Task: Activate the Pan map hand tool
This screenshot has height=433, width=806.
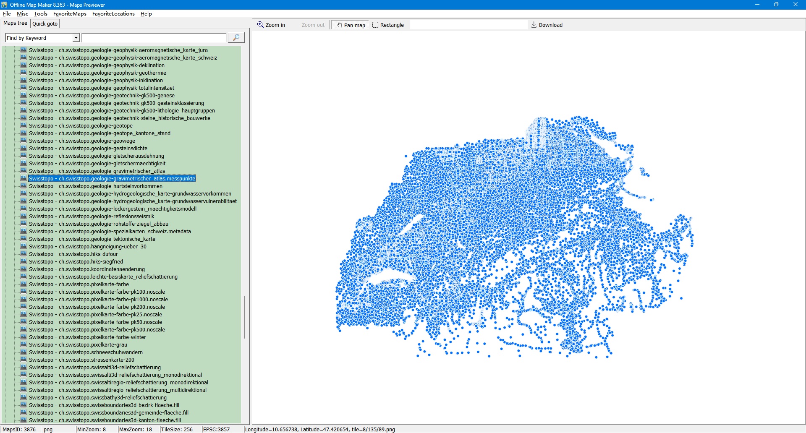Action: 351,25
